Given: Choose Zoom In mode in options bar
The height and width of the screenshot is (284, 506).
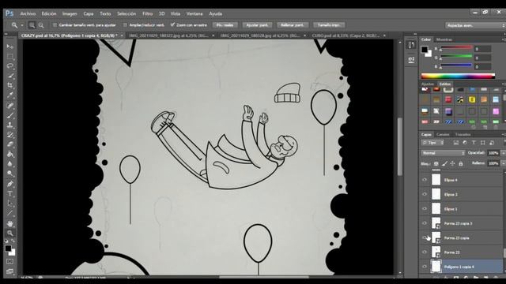Looking at the screenshot, I should click(x=32, y=25).
